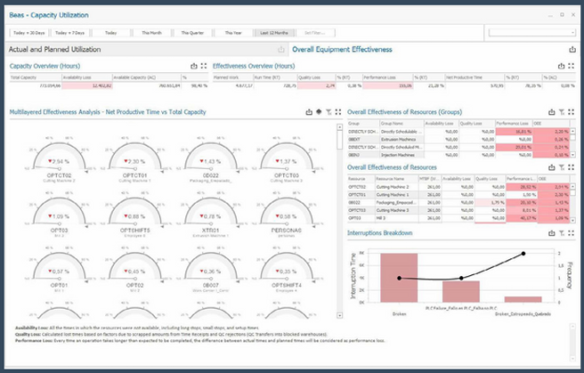This screenshot has width=584, height=373.
Task: Click the Extrusion Machines group row
Action: (458, 139)
